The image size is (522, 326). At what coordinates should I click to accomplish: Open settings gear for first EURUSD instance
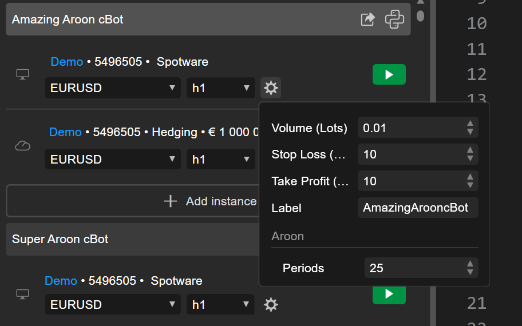[x=271, y=88]
